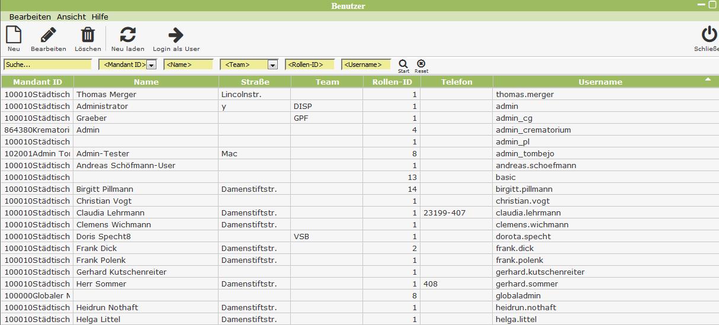Reset the filters with the Reset icon
Screen dimensions: 719x325
[421, 63]
